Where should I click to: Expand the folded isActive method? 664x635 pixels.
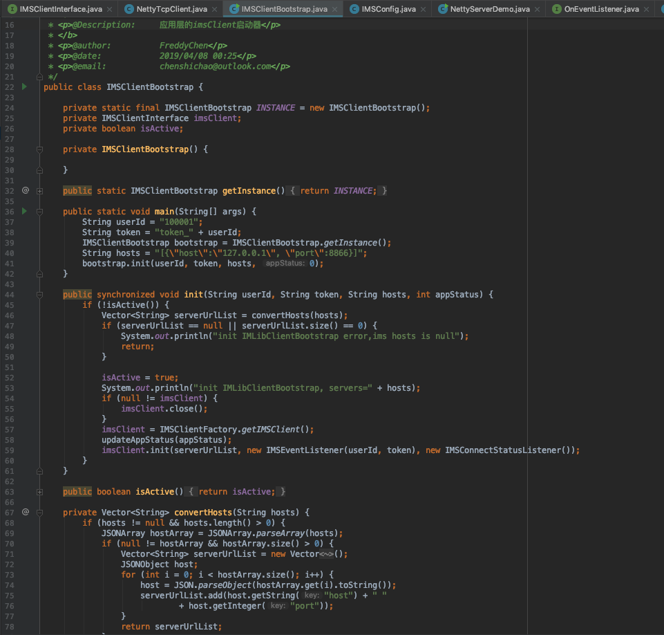pyautogui.click(x=40, y=492)
